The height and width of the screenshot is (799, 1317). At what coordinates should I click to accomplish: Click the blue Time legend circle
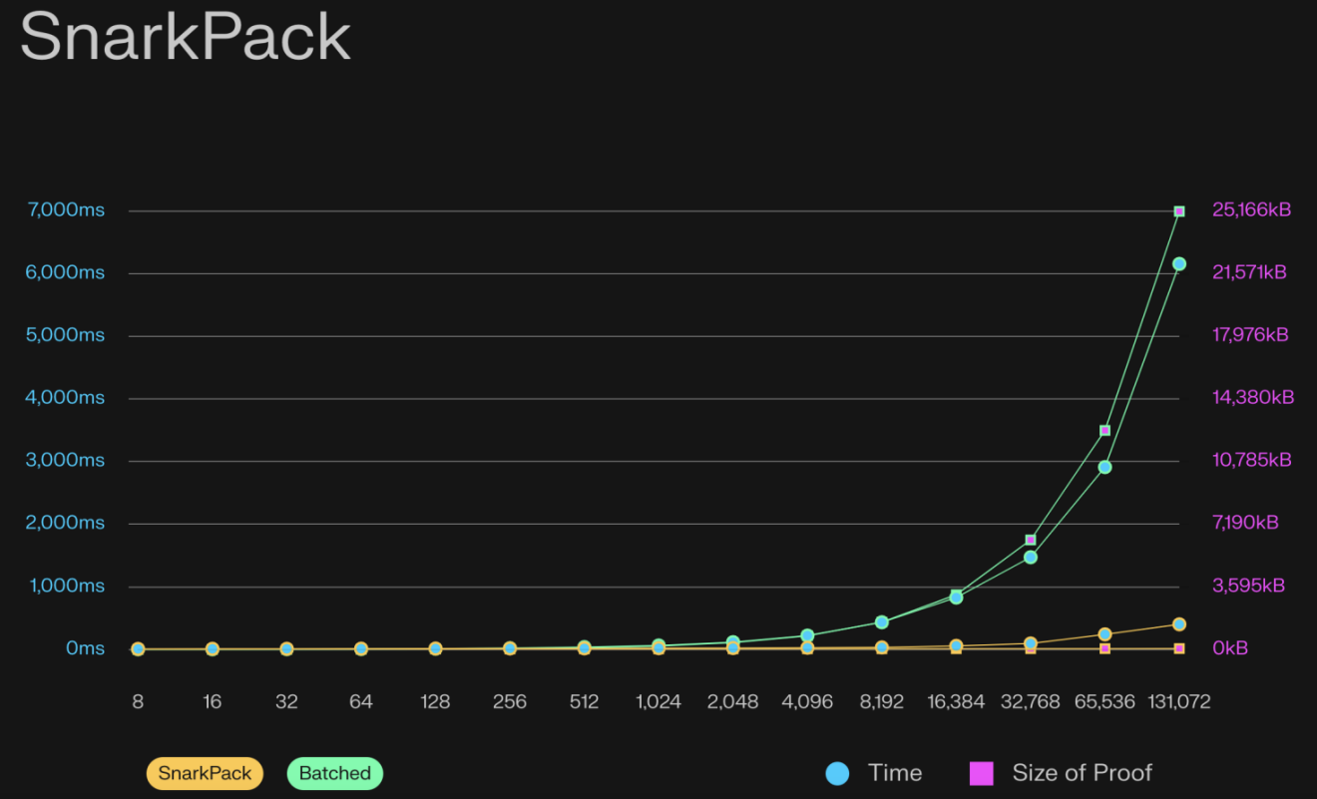click(837, 773)
